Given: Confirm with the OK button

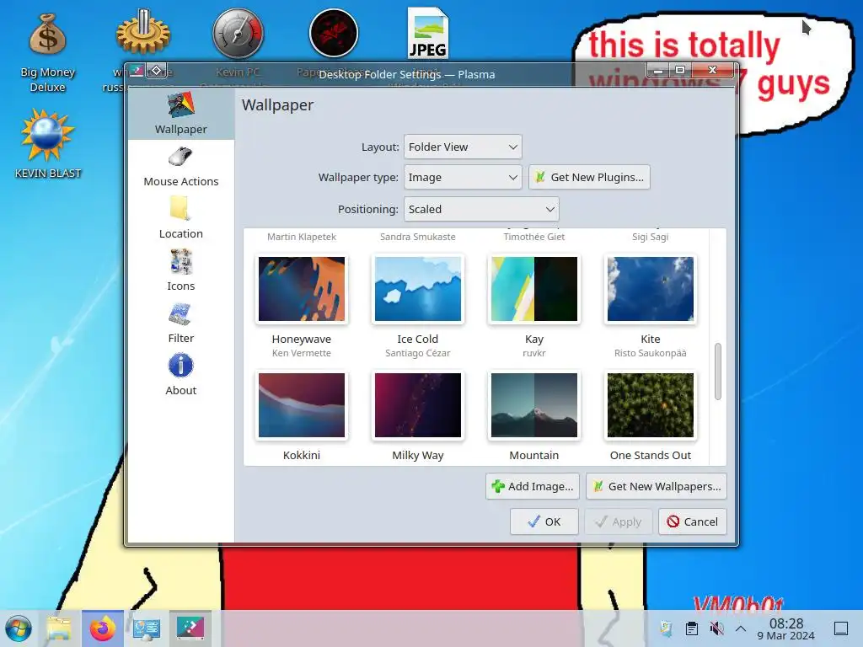Looking at the screenshot, I should click(x=544, y=521).
